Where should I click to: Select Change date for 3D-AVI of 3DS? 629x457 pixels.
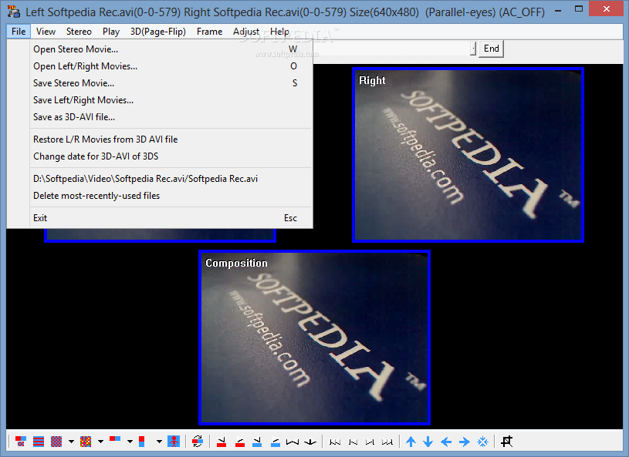tap(160, 156)
